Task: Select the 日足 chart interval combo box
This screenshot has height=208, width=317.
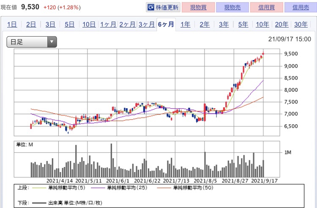Action: (x=32, y=42)
